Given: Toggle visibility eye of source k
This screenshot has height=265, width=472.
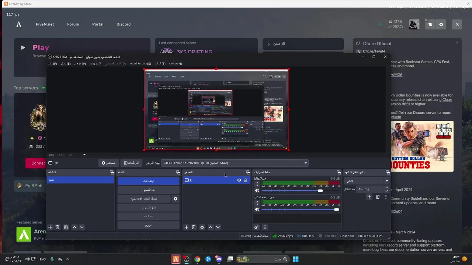Looking at the screenshot, I should pos(239,180).
